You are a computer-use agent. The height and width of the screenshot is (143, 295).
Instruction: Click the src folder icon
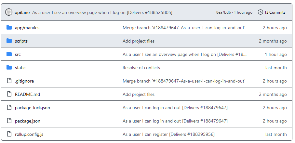pyautogui.click(x=9, y=54)
